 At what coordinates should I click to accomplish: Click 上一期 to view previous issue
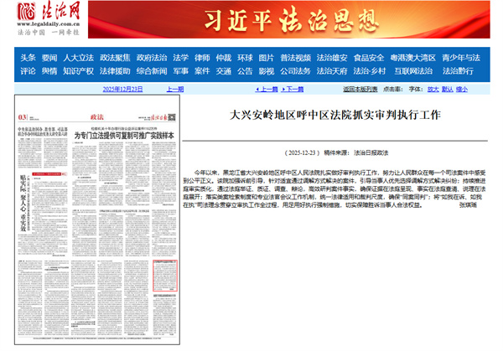tap(174, 88)
